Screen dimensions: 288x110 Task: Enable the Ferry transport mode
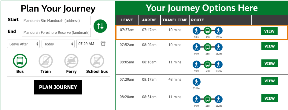click(71, 61)
